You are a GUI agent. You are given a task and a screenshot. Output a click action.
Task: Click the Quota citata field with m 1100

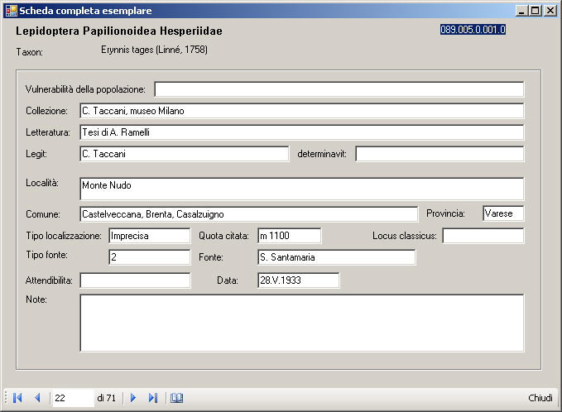click(x=289, y=236)
